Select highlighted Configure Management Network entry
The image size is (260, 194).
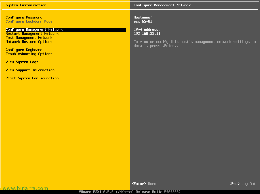66,30
